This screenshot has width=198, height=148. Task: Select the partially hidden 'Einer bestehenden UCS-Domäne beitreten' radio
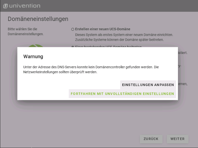(x=73, y=47)
